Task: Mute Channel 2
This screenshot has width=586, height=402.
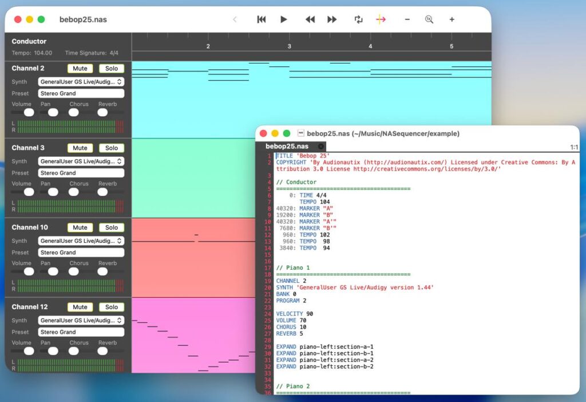Action: tap(80, 68)
